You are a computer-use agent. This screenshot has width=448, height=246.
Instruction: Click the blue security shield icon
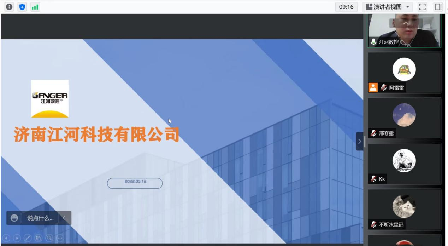point(22,7)
